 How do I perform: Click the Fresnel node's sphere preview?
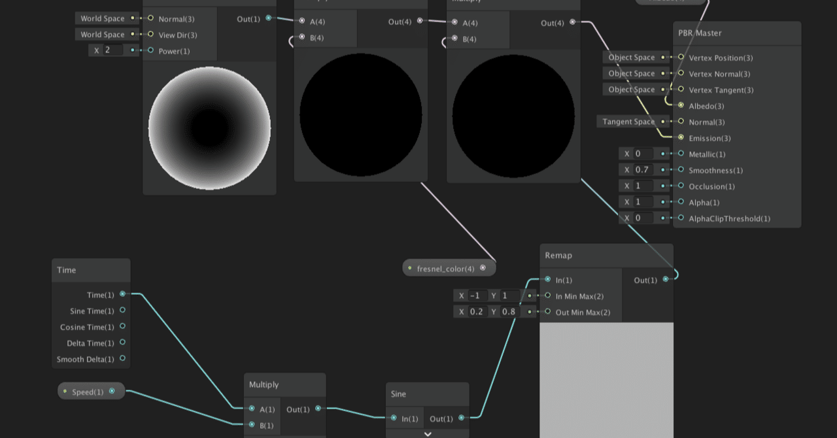coord(209,128)
